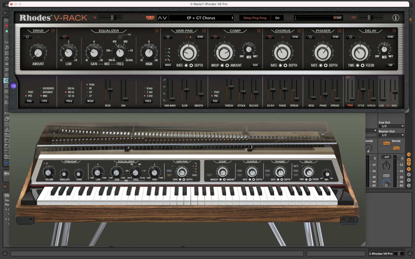This screenshot has height=259, width=415.
Task: Toggle DELAY SYNC button
Action: pyautogui.click(x=390, y=37)
